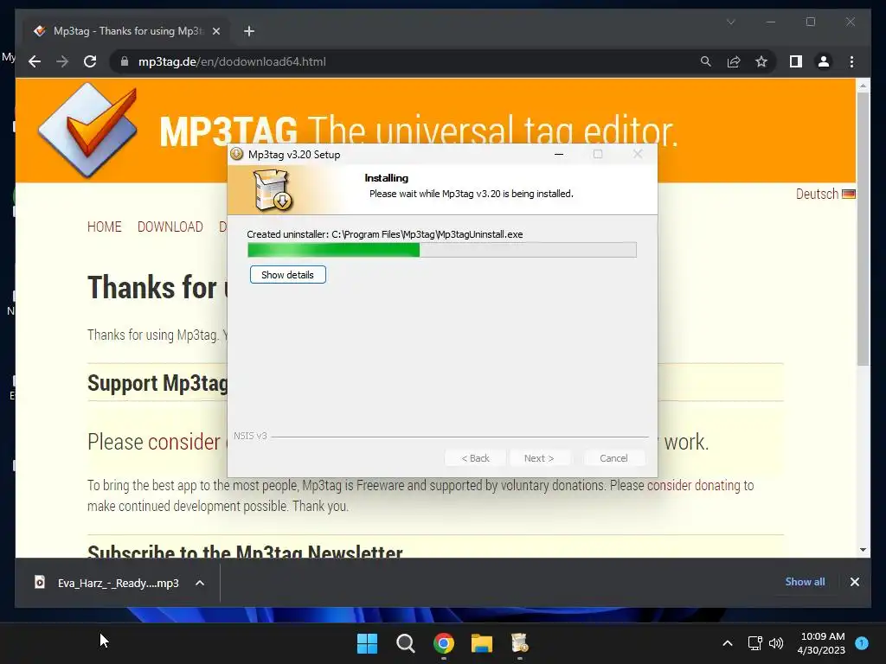Click the Mp3tag installer taskbar icon
Screen dimensions: 886x664
point(520,643)
